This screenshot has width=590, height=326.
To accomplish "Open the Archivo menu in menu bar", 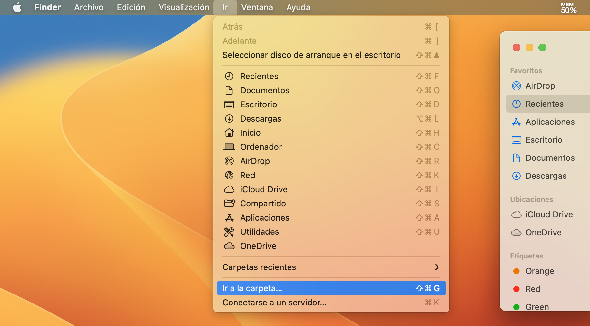I will [89, 7].
